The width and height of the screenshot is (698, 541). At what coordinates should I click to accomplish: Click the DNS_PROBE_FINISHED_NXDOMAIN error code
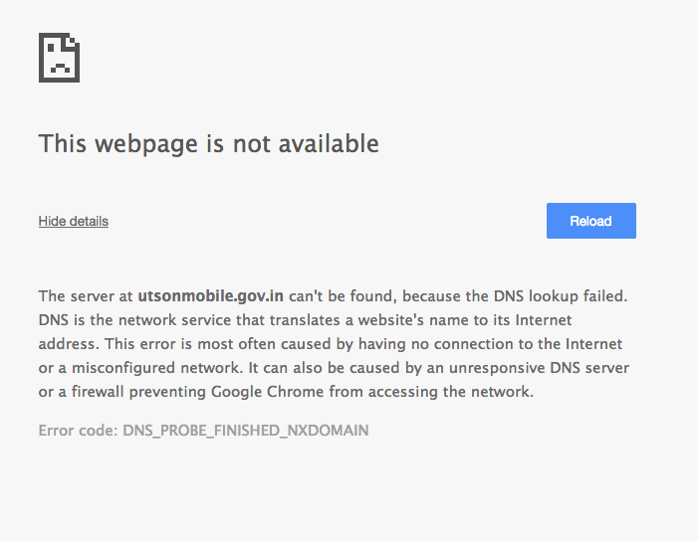245,432
